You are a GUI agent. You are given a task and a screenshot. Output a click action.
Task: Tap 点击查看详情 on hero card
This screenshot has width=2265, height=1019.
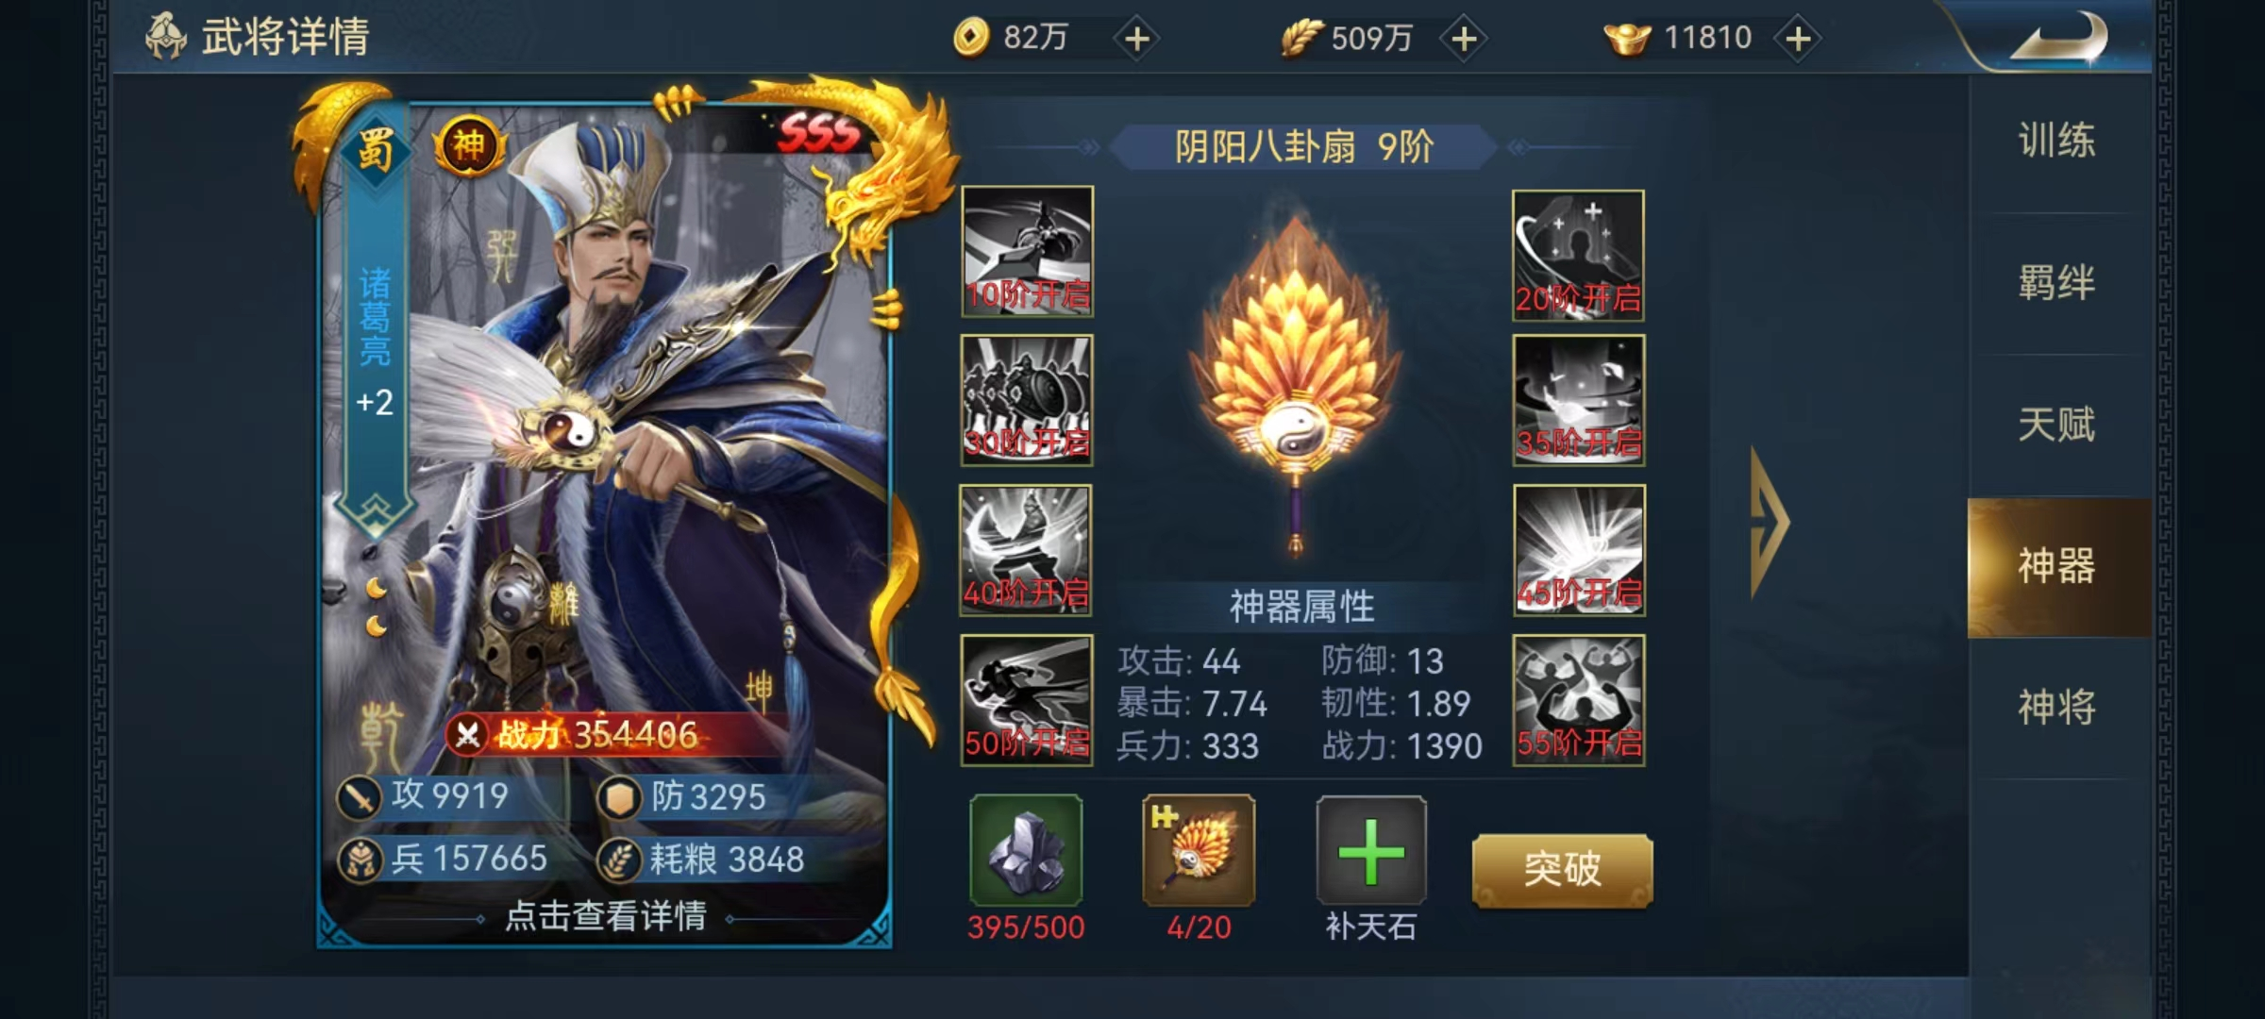(x=606, y=915)
